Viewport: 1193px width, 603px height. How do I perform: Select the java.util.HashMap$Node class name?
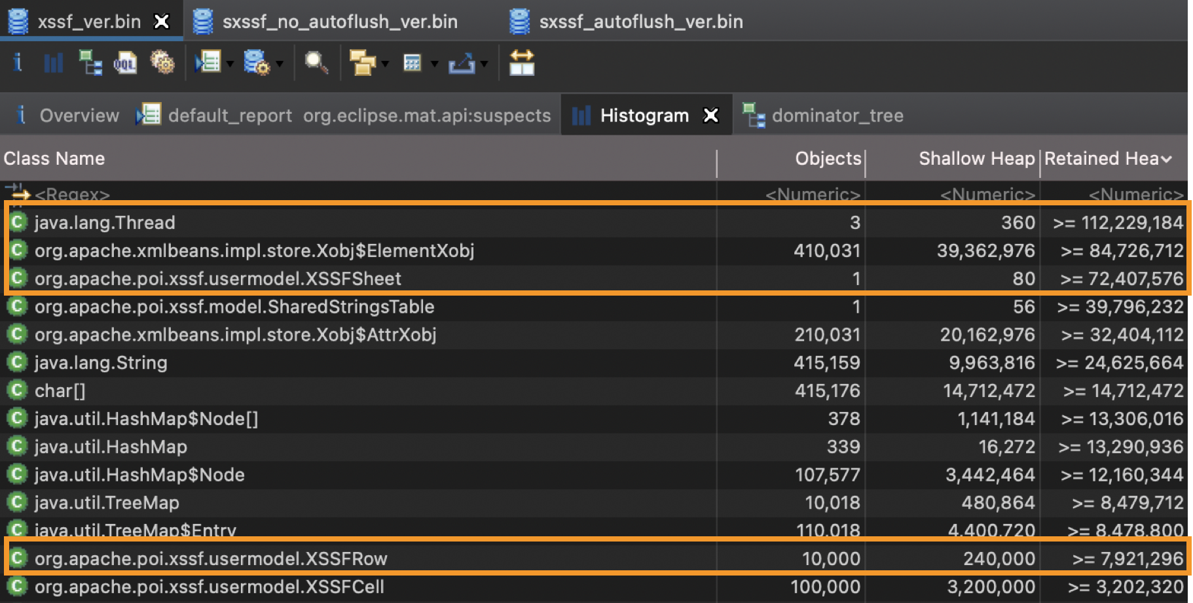tap(139, 475)
